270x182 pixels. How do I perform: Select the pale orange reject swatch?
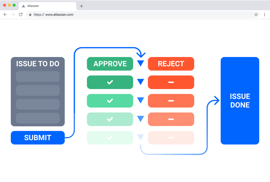[171, 119]
